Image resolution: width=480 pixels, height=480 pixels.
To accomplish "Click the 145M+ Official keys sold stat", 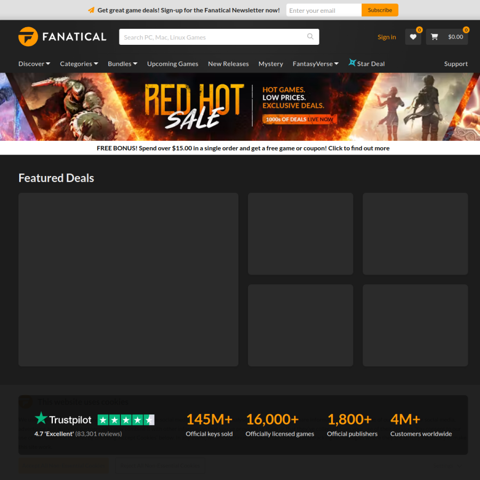I will tap(209, 425).
